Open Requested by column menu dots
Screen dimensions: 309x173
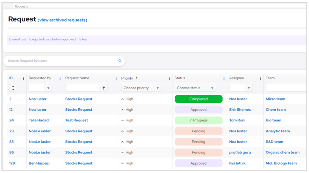(60, 78)
